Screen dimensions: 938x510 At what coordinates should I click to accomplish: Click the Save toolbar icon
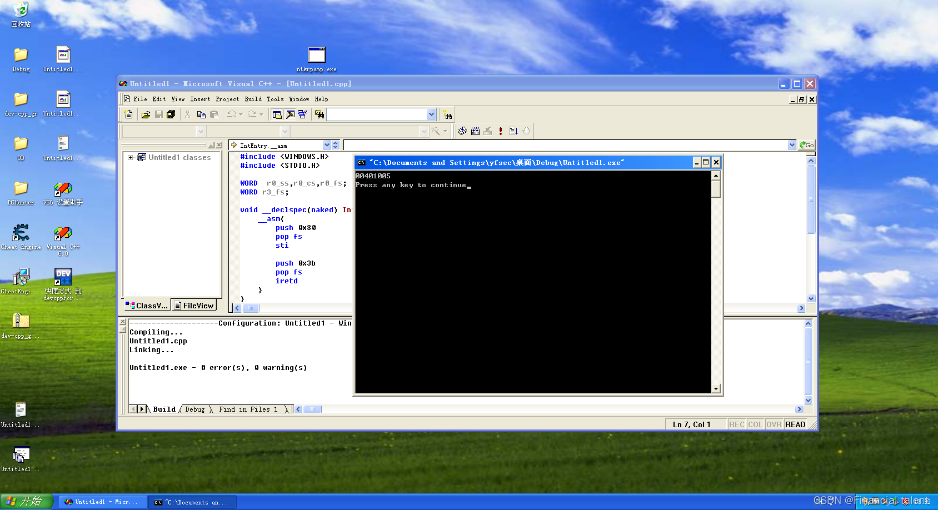click(158, 114)
